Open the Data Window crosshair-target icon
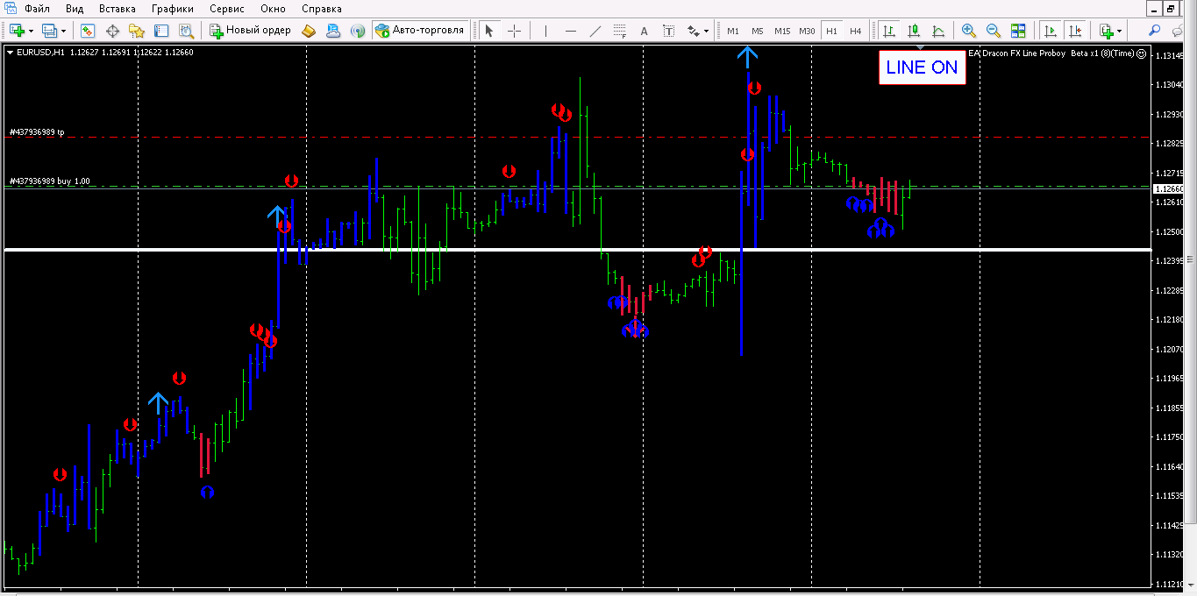 click(x=112, y=31)
